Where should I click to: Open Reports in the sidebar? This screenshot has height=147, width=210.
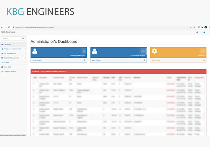pyautogui.click(x=14, y=62)
